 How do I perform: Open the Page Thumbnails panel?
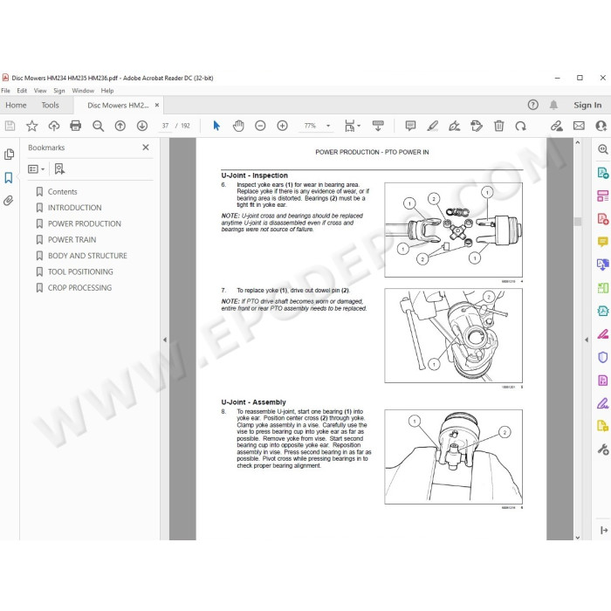9,154
